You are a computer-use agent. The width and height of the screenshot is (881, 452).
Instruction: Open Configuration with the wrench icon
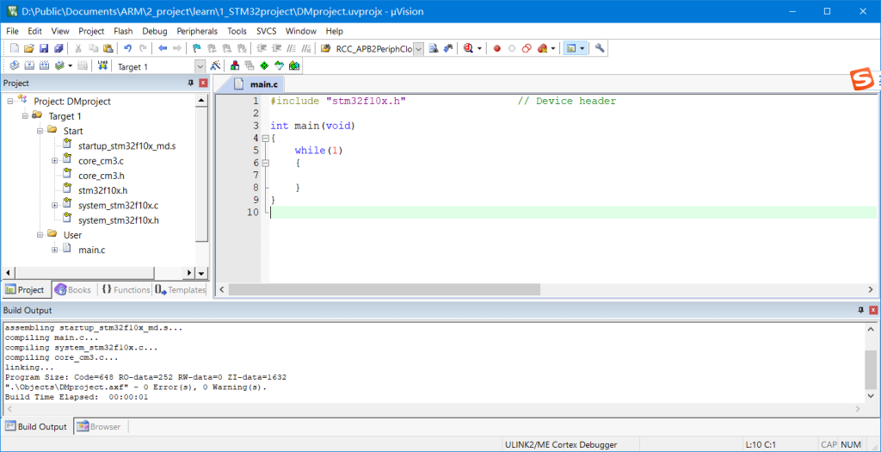point(600,48)
